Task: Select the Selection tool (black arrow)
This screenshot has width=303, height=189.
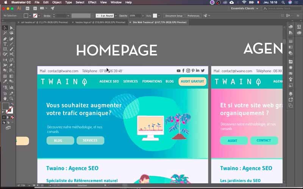Action: coord(5,28)
